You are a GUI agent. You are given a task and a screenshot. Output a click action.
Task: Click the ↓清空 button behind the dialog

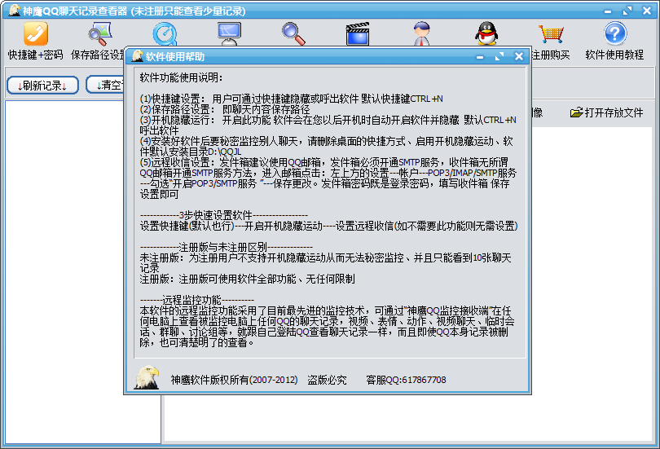coord(105,85)
